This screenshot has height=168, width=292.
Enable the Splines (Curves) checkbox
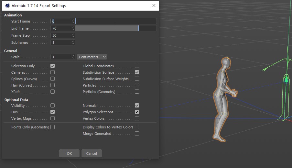[52, 79]
